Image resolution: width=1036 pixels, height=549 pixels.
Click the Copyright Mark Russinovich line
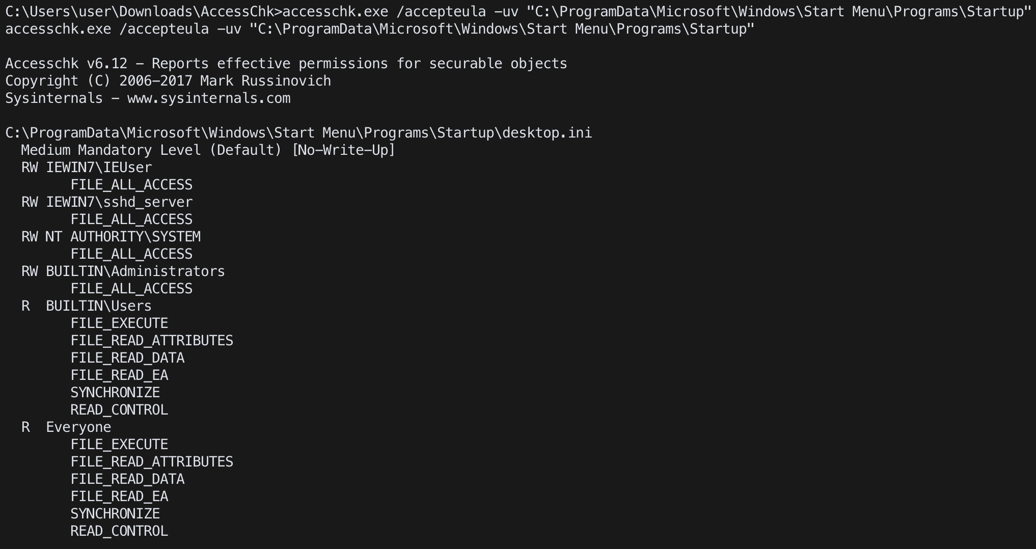point(168,81)
